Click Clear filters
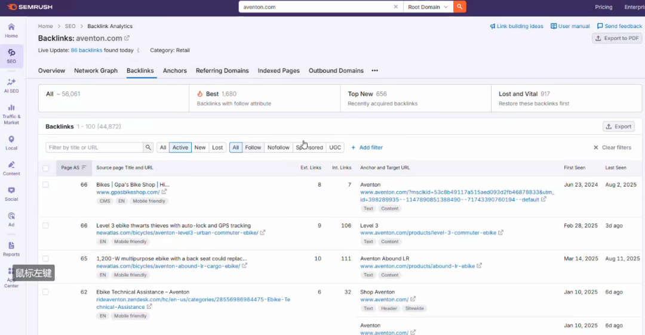The image size is (645, 335). coord(612,147)
